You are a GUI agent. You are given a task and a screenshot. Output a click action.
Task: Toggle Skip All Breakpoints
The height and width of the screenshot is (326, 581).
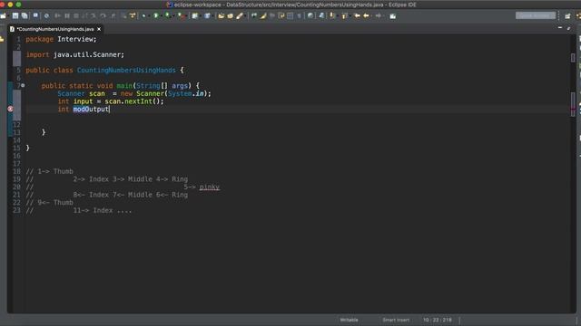coord(46,16)
